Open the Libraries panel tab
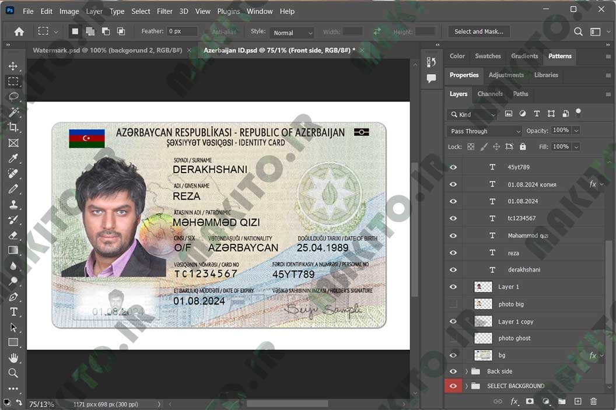 (546, 75)
